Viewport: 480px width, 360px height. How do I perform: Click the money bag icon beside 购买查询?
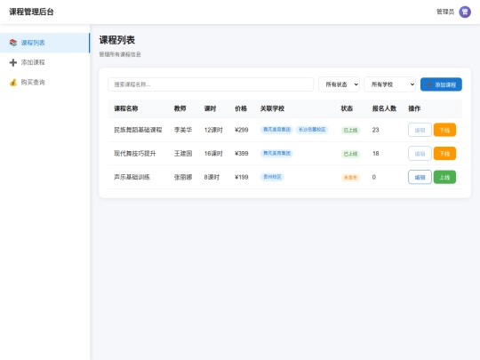click(12, 83)
